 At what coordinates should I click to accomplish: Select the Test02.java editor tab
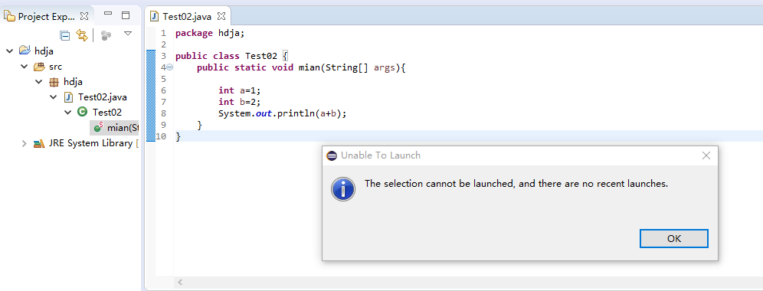(188, 16)
